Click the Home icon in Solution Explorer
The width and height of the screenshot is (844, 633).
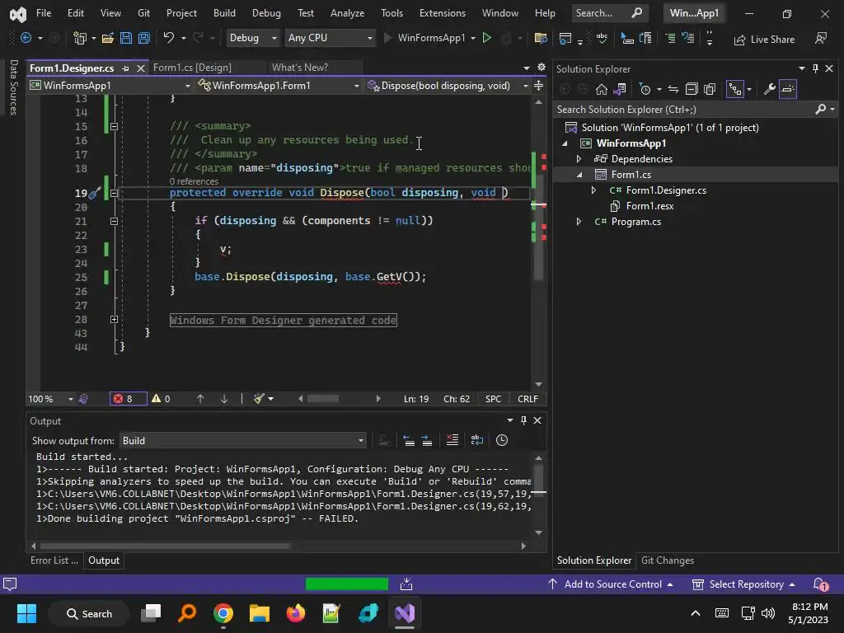[601, 89]
